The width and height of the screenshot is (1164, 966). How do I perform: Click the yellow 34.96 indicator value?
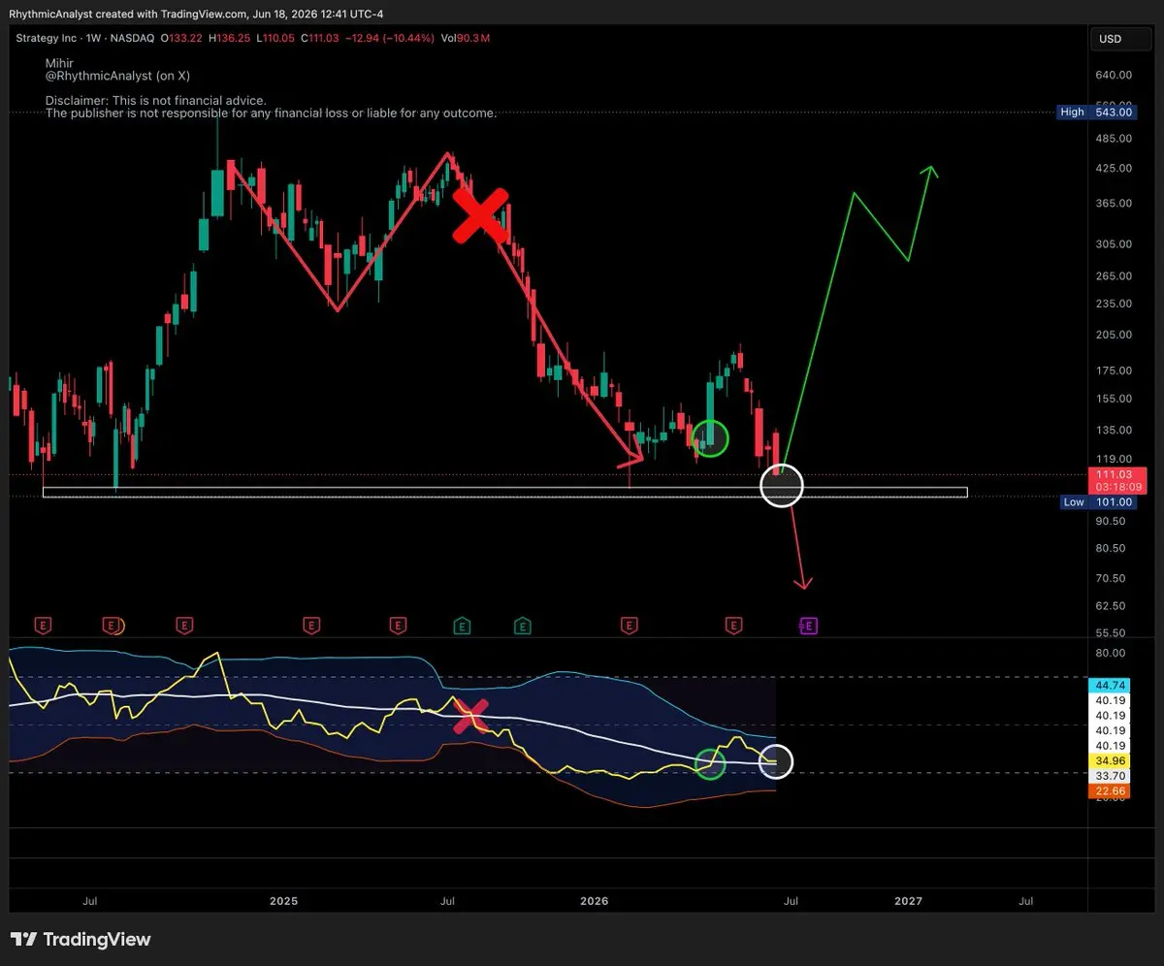click(x=1112, y=760)
